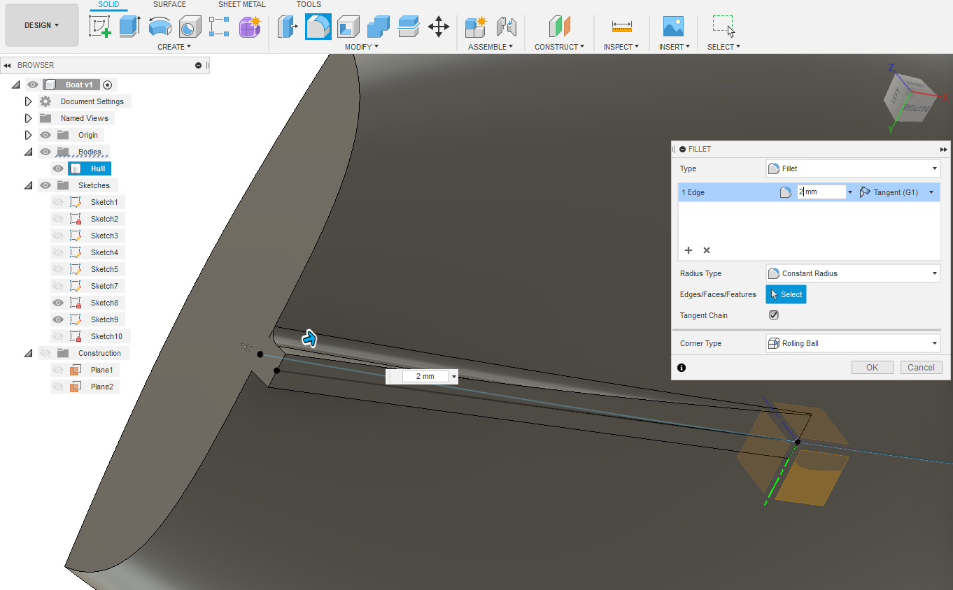Select the Offset Plane construct icon

tap(559, 27)
